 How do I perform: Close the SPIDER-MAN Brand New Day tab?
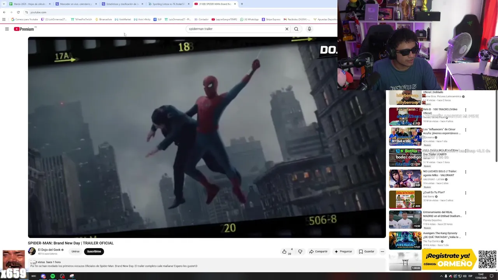click(235, 4)
